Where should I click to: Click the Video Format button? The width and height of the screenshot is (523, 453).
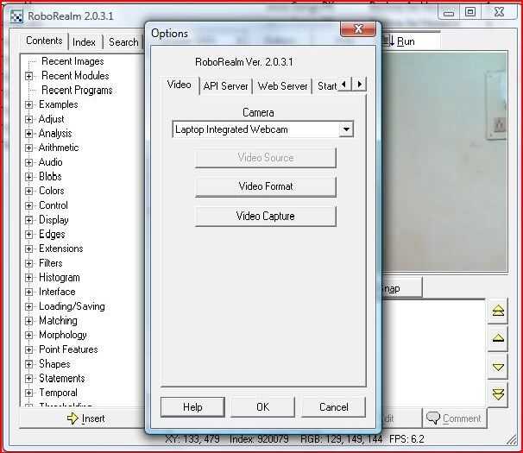tap(266, 186)
